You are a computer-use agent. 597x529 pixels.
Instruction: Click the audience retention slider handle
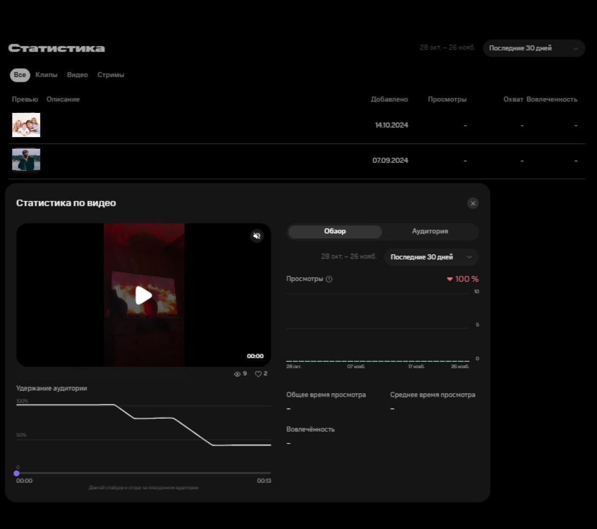[x=17, y=473]
